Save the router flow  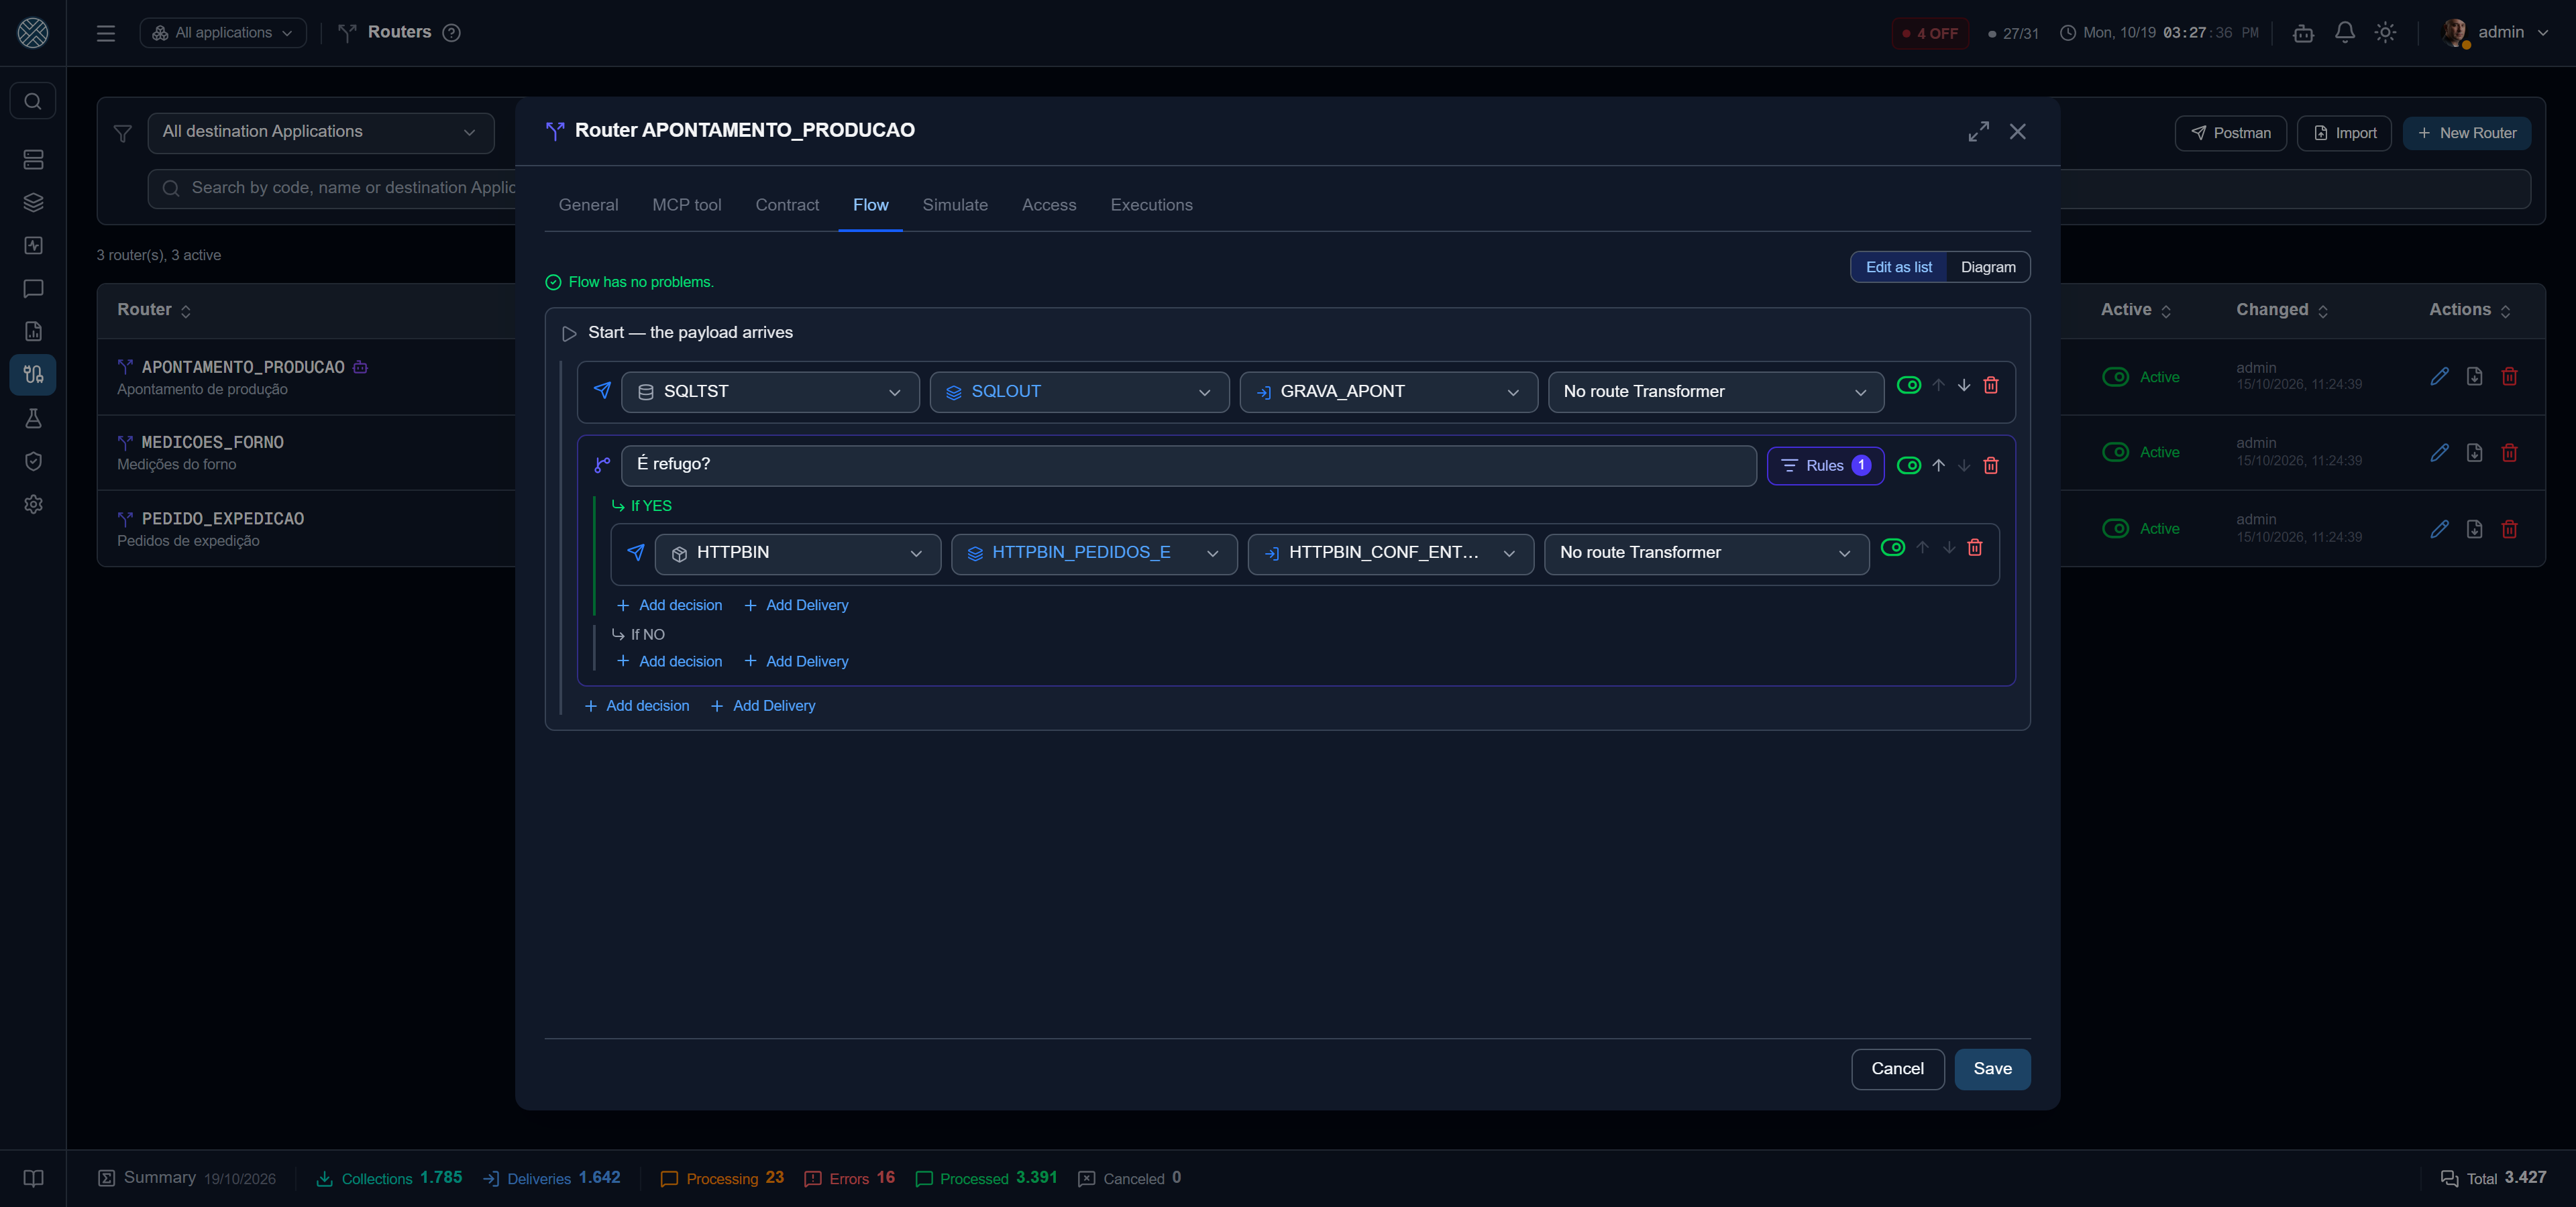click(x=1992, y=1069)
